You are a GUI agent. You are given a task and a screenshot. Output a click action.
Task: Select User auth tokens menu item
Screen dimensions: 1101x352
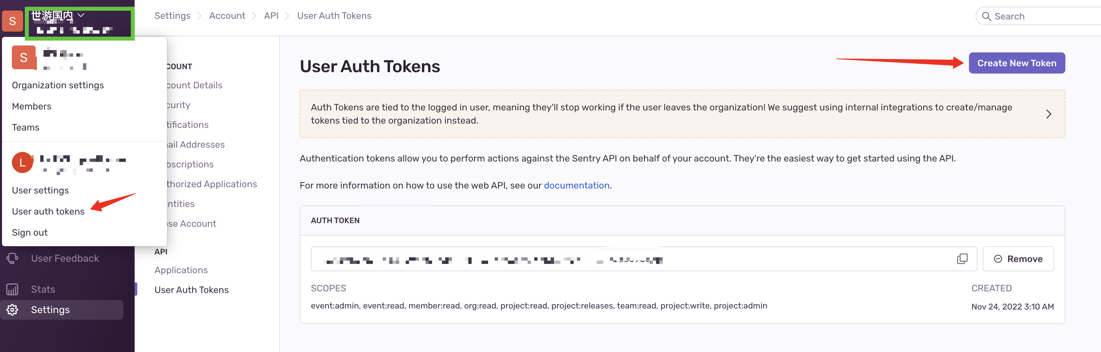pos(48,211)
